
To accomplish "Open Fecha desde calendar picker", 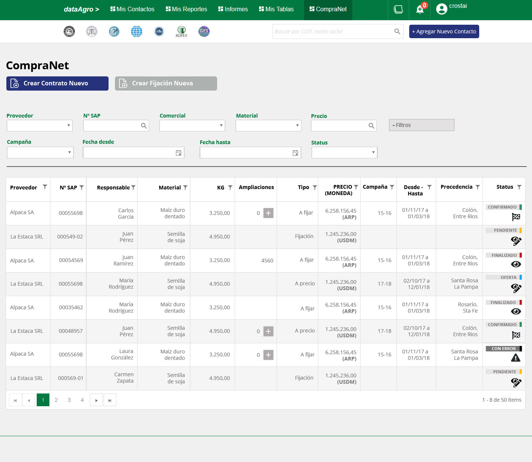I will (179, 153).
